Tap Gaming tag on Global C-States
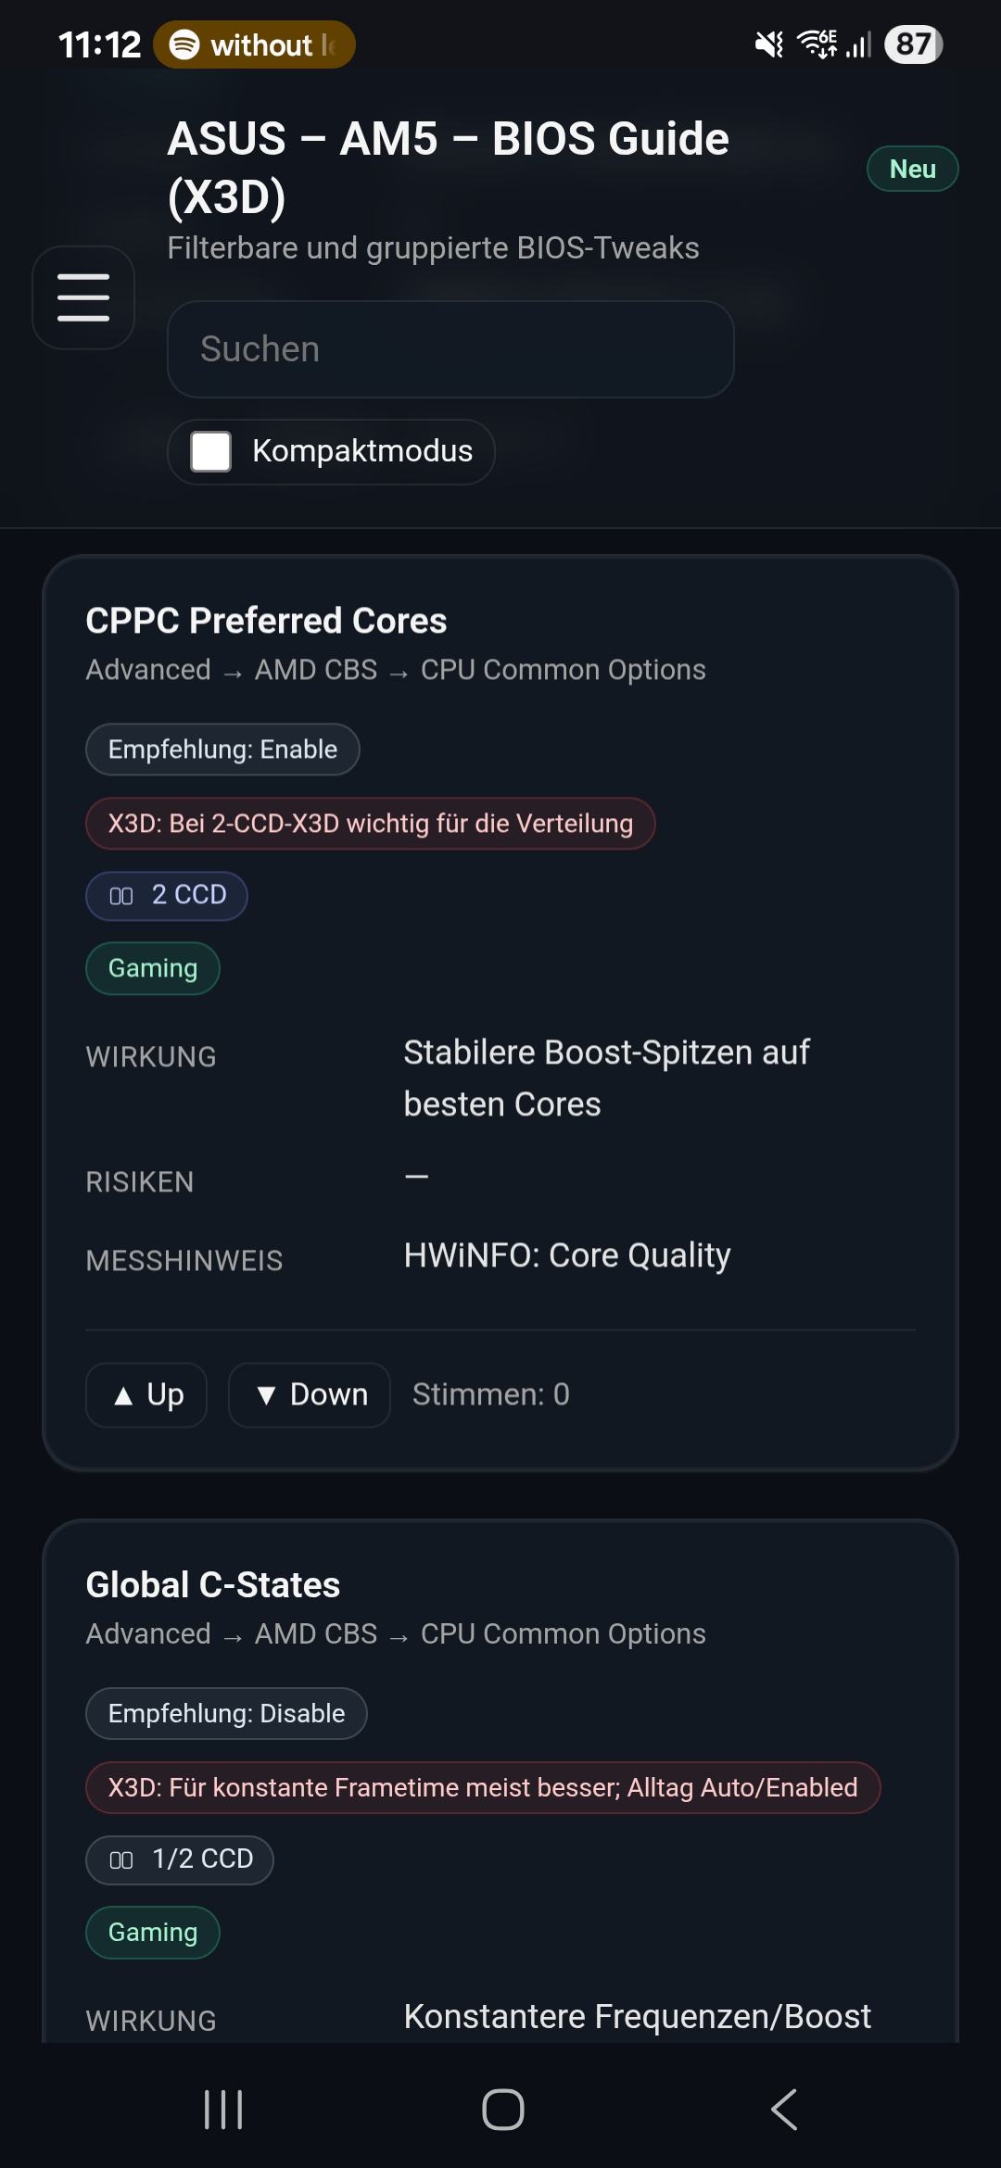The width and height of the screenshot is (1001, 2168). [153, 1932]
